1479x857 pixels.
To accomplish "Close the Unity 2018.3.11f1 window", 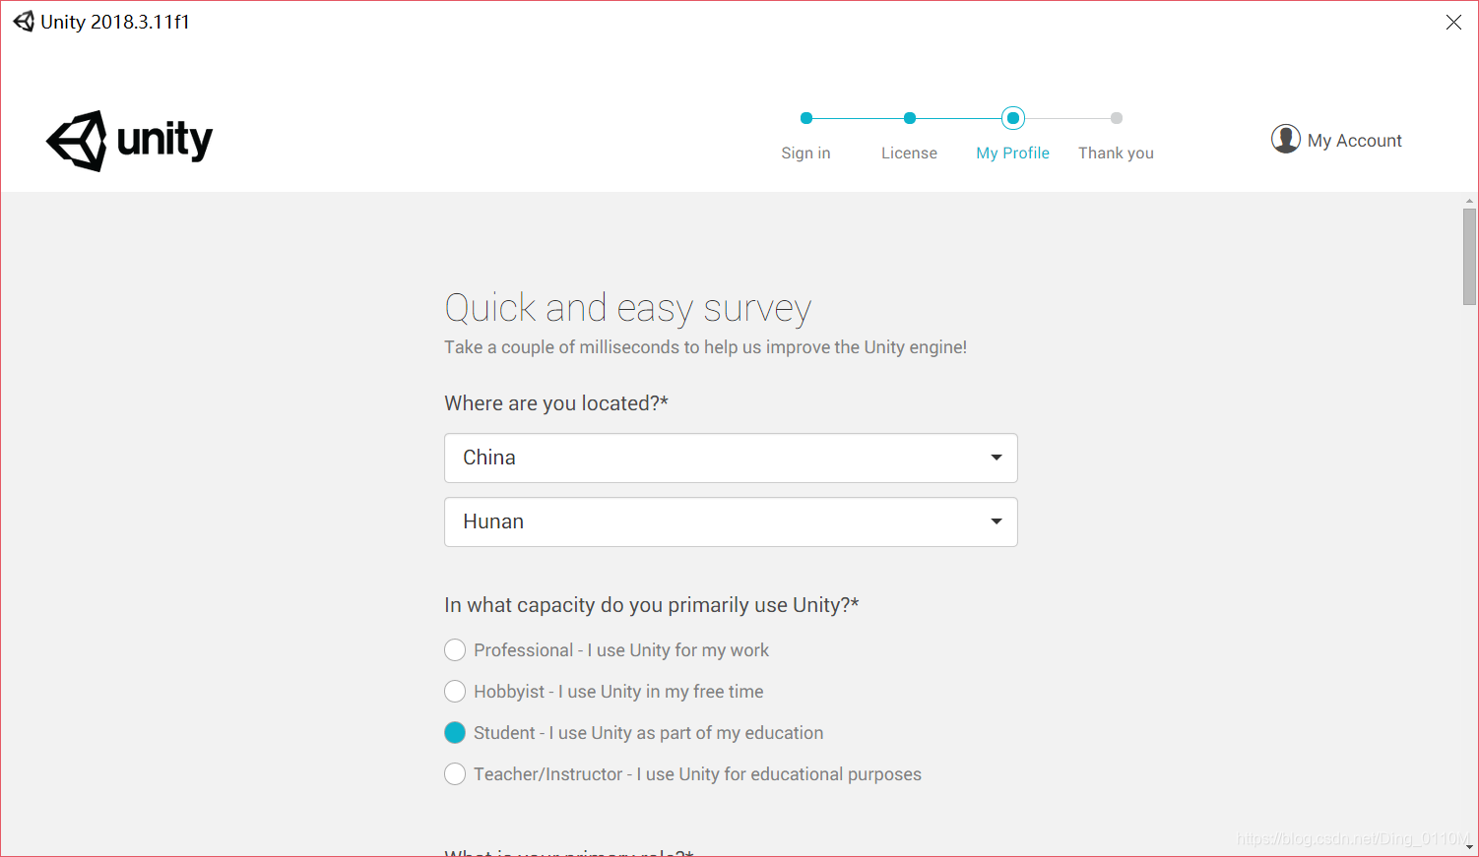I will tap(1453, 22).
